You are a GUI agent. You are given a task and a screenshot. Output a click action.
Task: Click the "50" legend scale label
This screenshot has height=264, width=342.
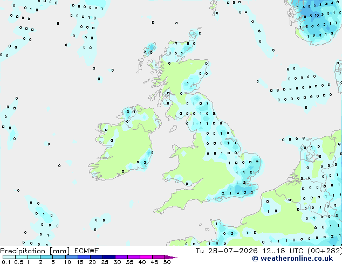point(167,262)
